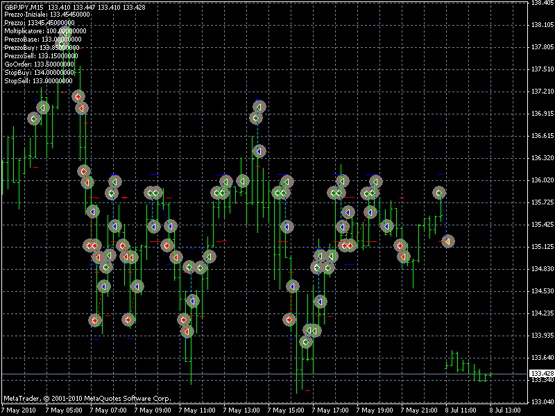Click price scale value 138.405
The image size is (555, 416).
542,3
